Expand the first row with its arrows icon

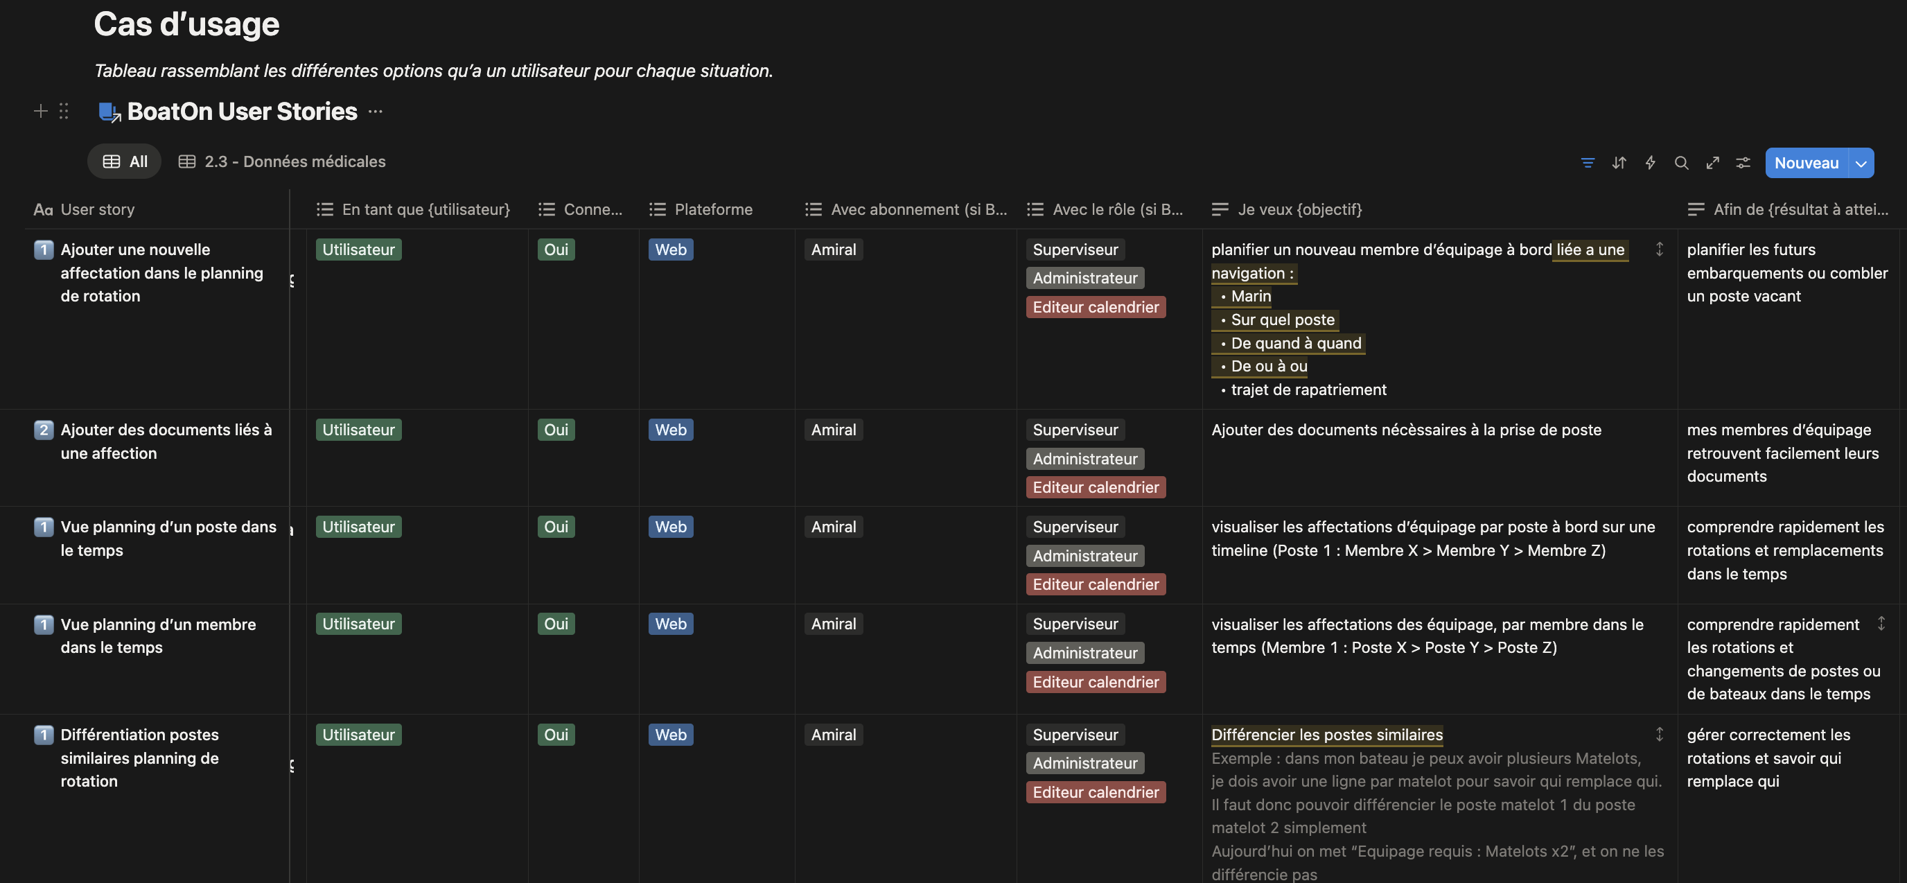tap(1660, 250)
